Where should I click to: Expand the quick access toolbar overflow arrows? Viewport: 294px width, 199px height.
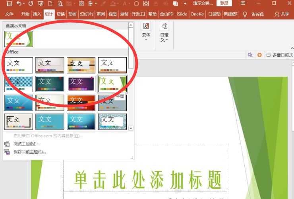pyautogui.click(x=185, y=3)
